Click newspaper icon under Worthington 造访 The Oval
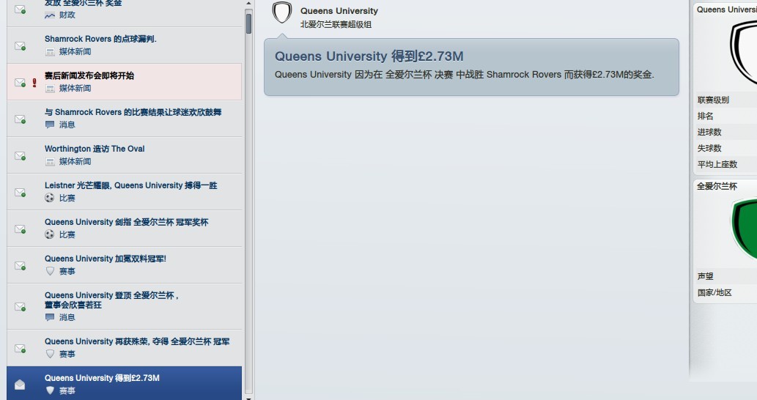Viewport: 757px width, 400px height. click(x=50, y=162)
